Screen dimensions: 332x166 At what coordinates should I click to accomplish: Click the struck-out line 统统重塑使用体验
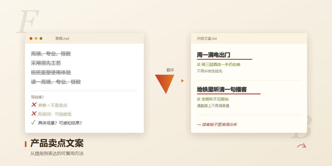click(x=51, y=72)
